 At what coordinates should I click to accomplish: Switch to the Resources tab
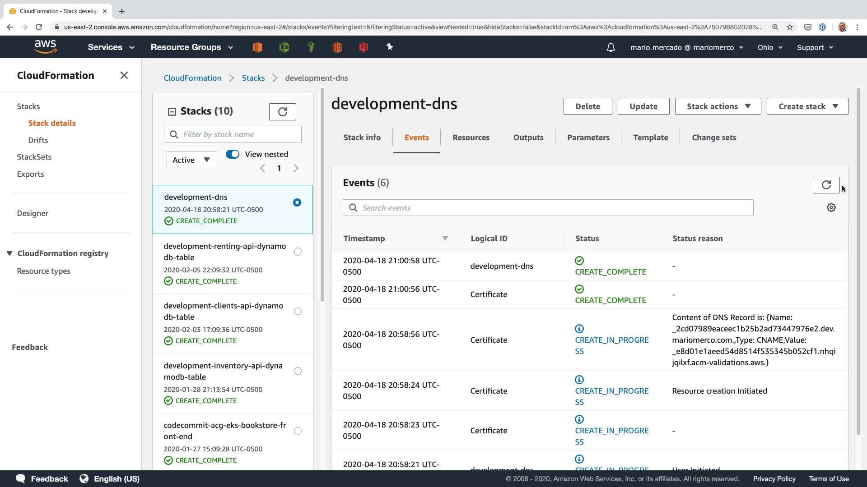(471, 138)
